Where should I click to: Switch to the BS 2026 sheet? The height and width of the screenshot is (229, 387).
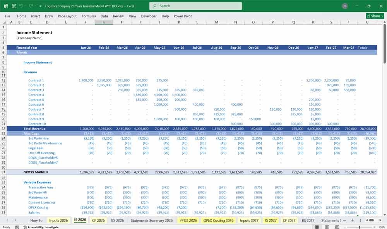118,220
